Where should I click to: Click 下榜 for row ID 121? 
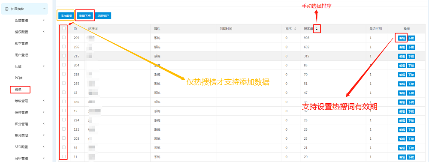411,129
